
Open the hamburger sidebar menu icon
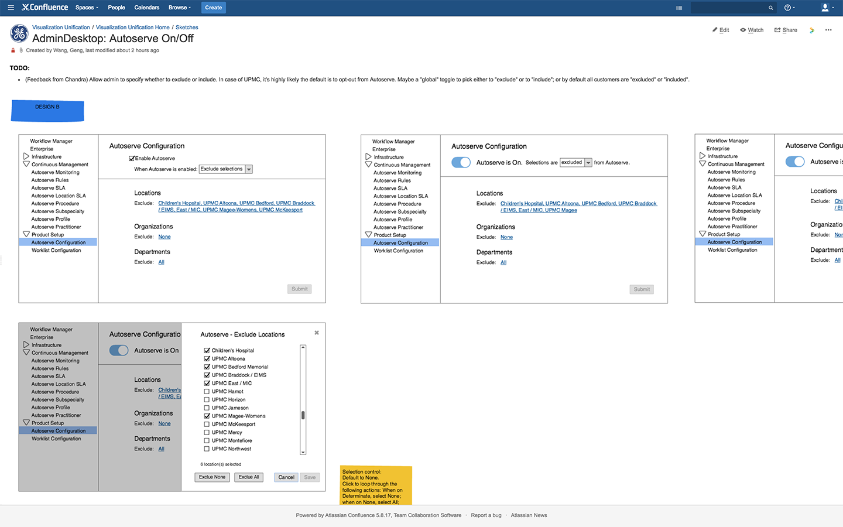click(11, 8)
